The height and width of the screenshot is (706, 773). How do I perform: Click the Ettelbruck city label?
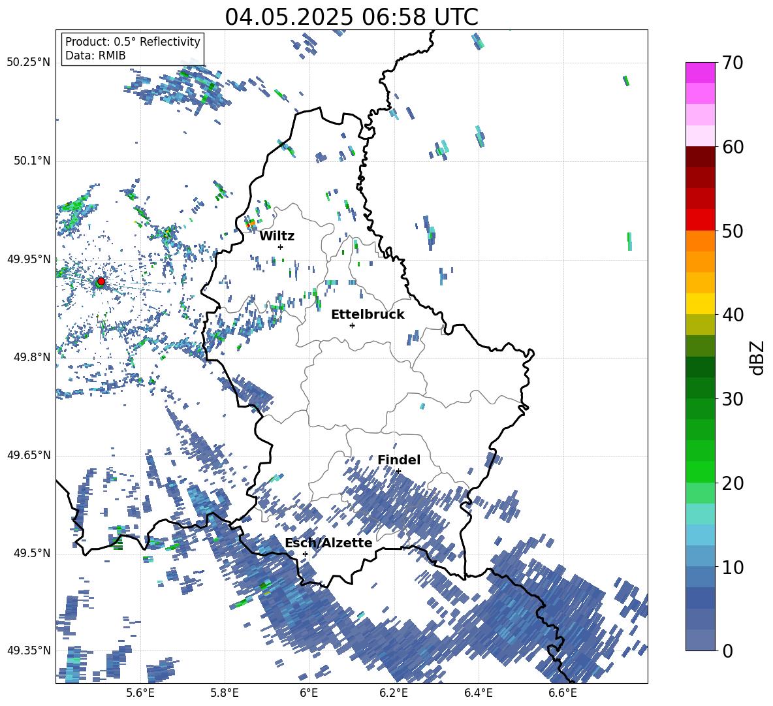[x=368, y=315]
